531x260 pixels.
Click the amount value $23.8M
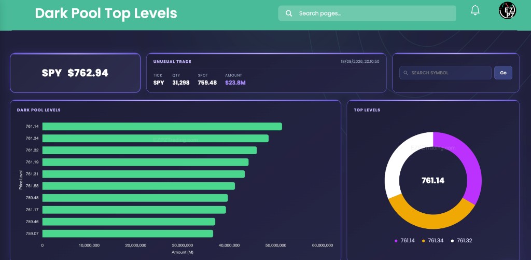point(235,83)
